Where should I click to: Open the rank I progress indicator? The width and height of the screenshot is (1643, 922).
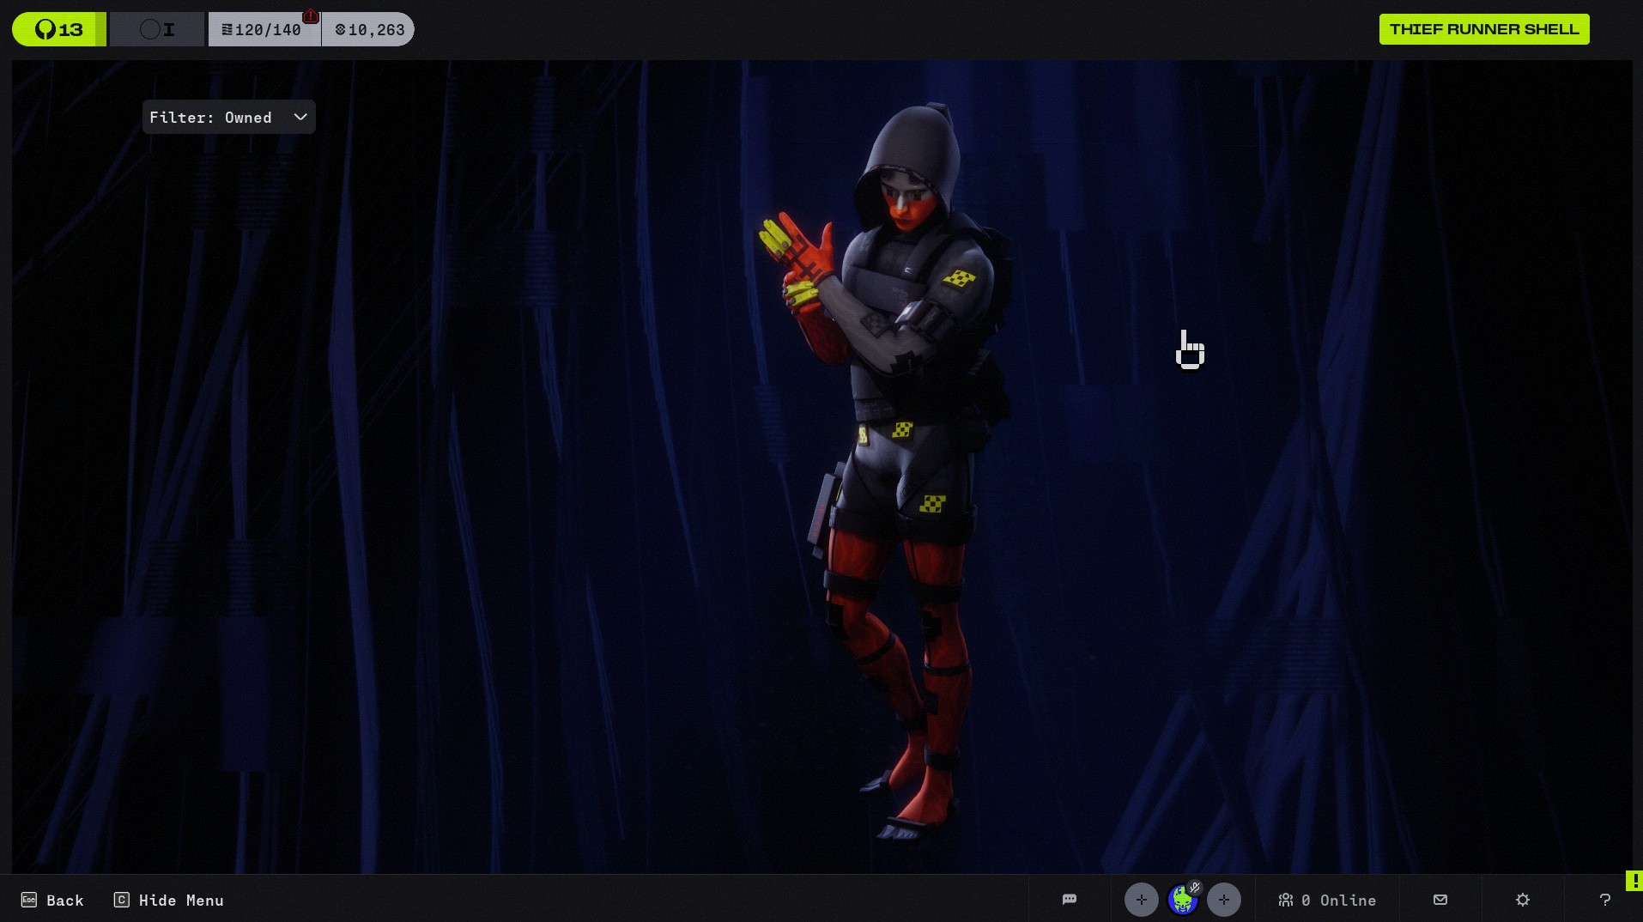[x=157, y=30]
